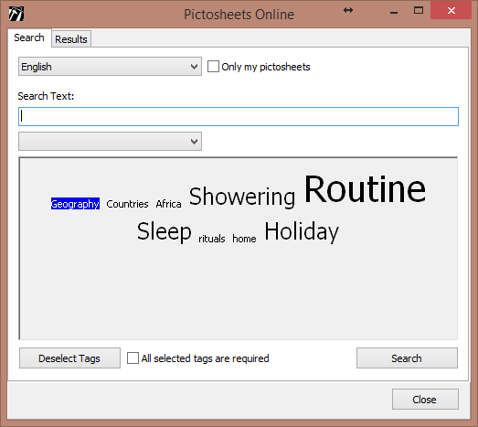
Task: Click the Search button
Action: tap(407, 358)
